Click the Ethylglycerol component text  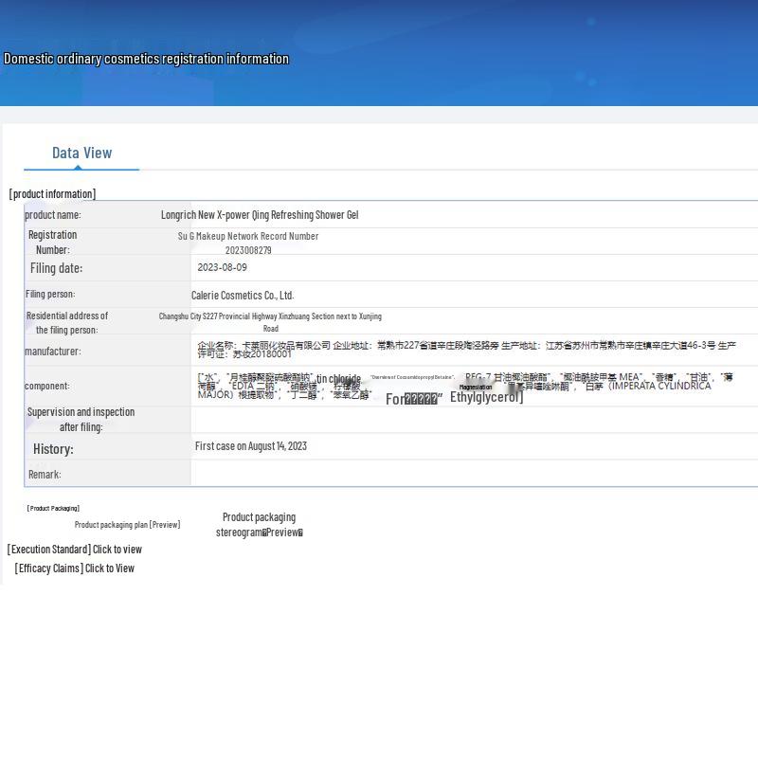point(486,397)
